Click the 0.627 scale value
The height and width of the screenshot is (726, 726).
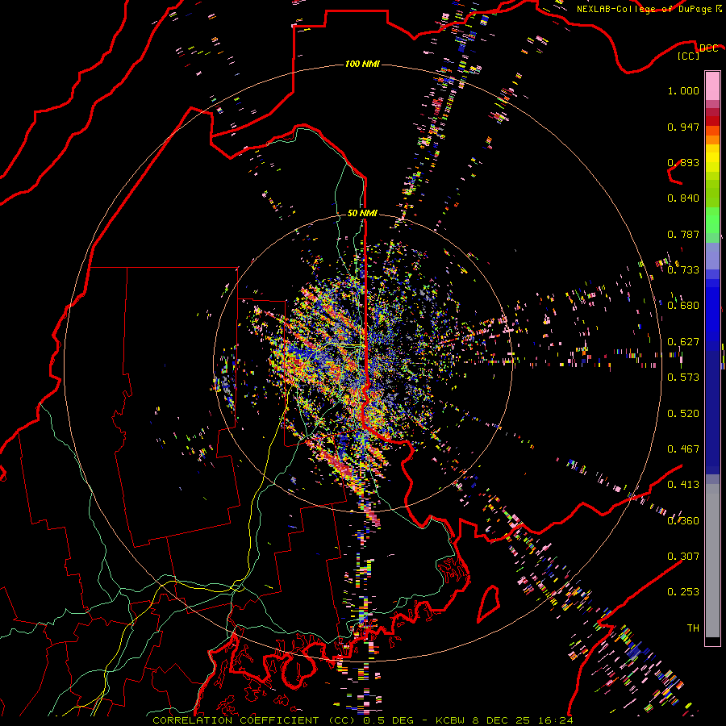pos(683,342)
